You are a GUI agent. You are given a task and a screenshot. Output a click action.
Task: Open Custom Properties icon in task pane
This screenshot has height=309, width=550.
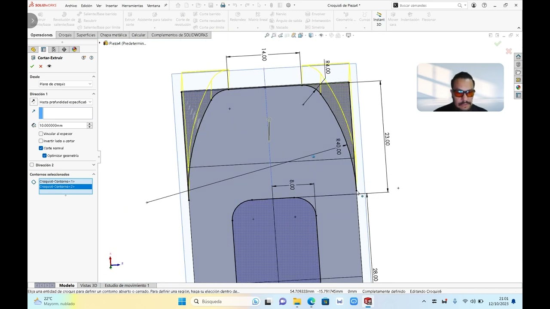click(x=518, y=95)
